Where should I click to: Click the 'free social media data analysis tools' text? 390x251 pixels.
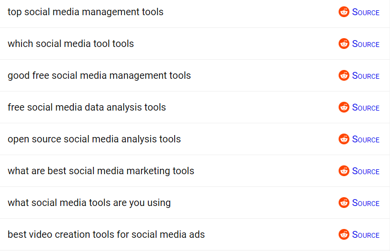87,107
